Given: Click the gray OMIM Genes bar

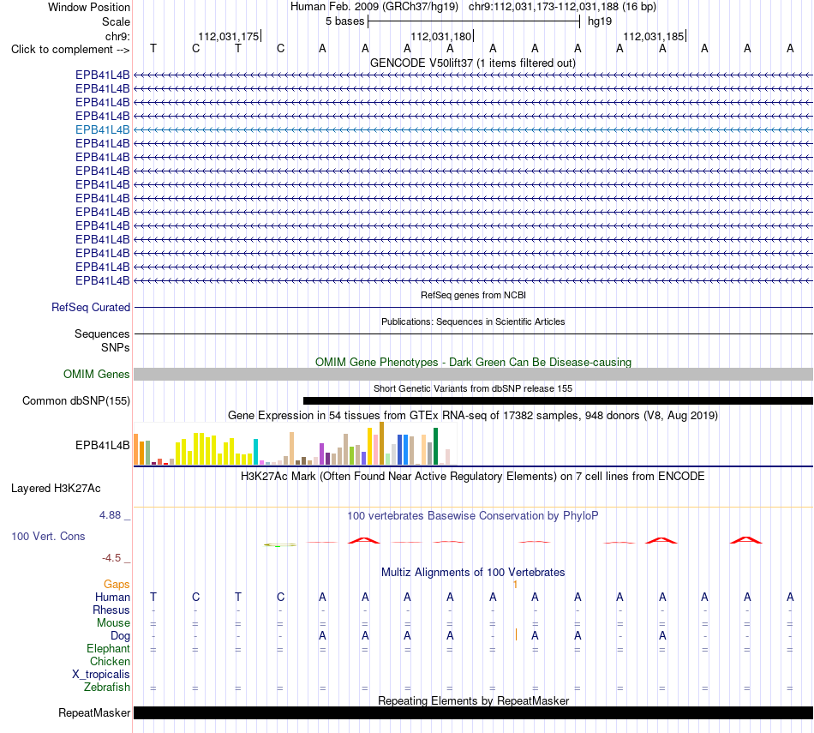Looking at the screenshot, I should pos(474,374).
